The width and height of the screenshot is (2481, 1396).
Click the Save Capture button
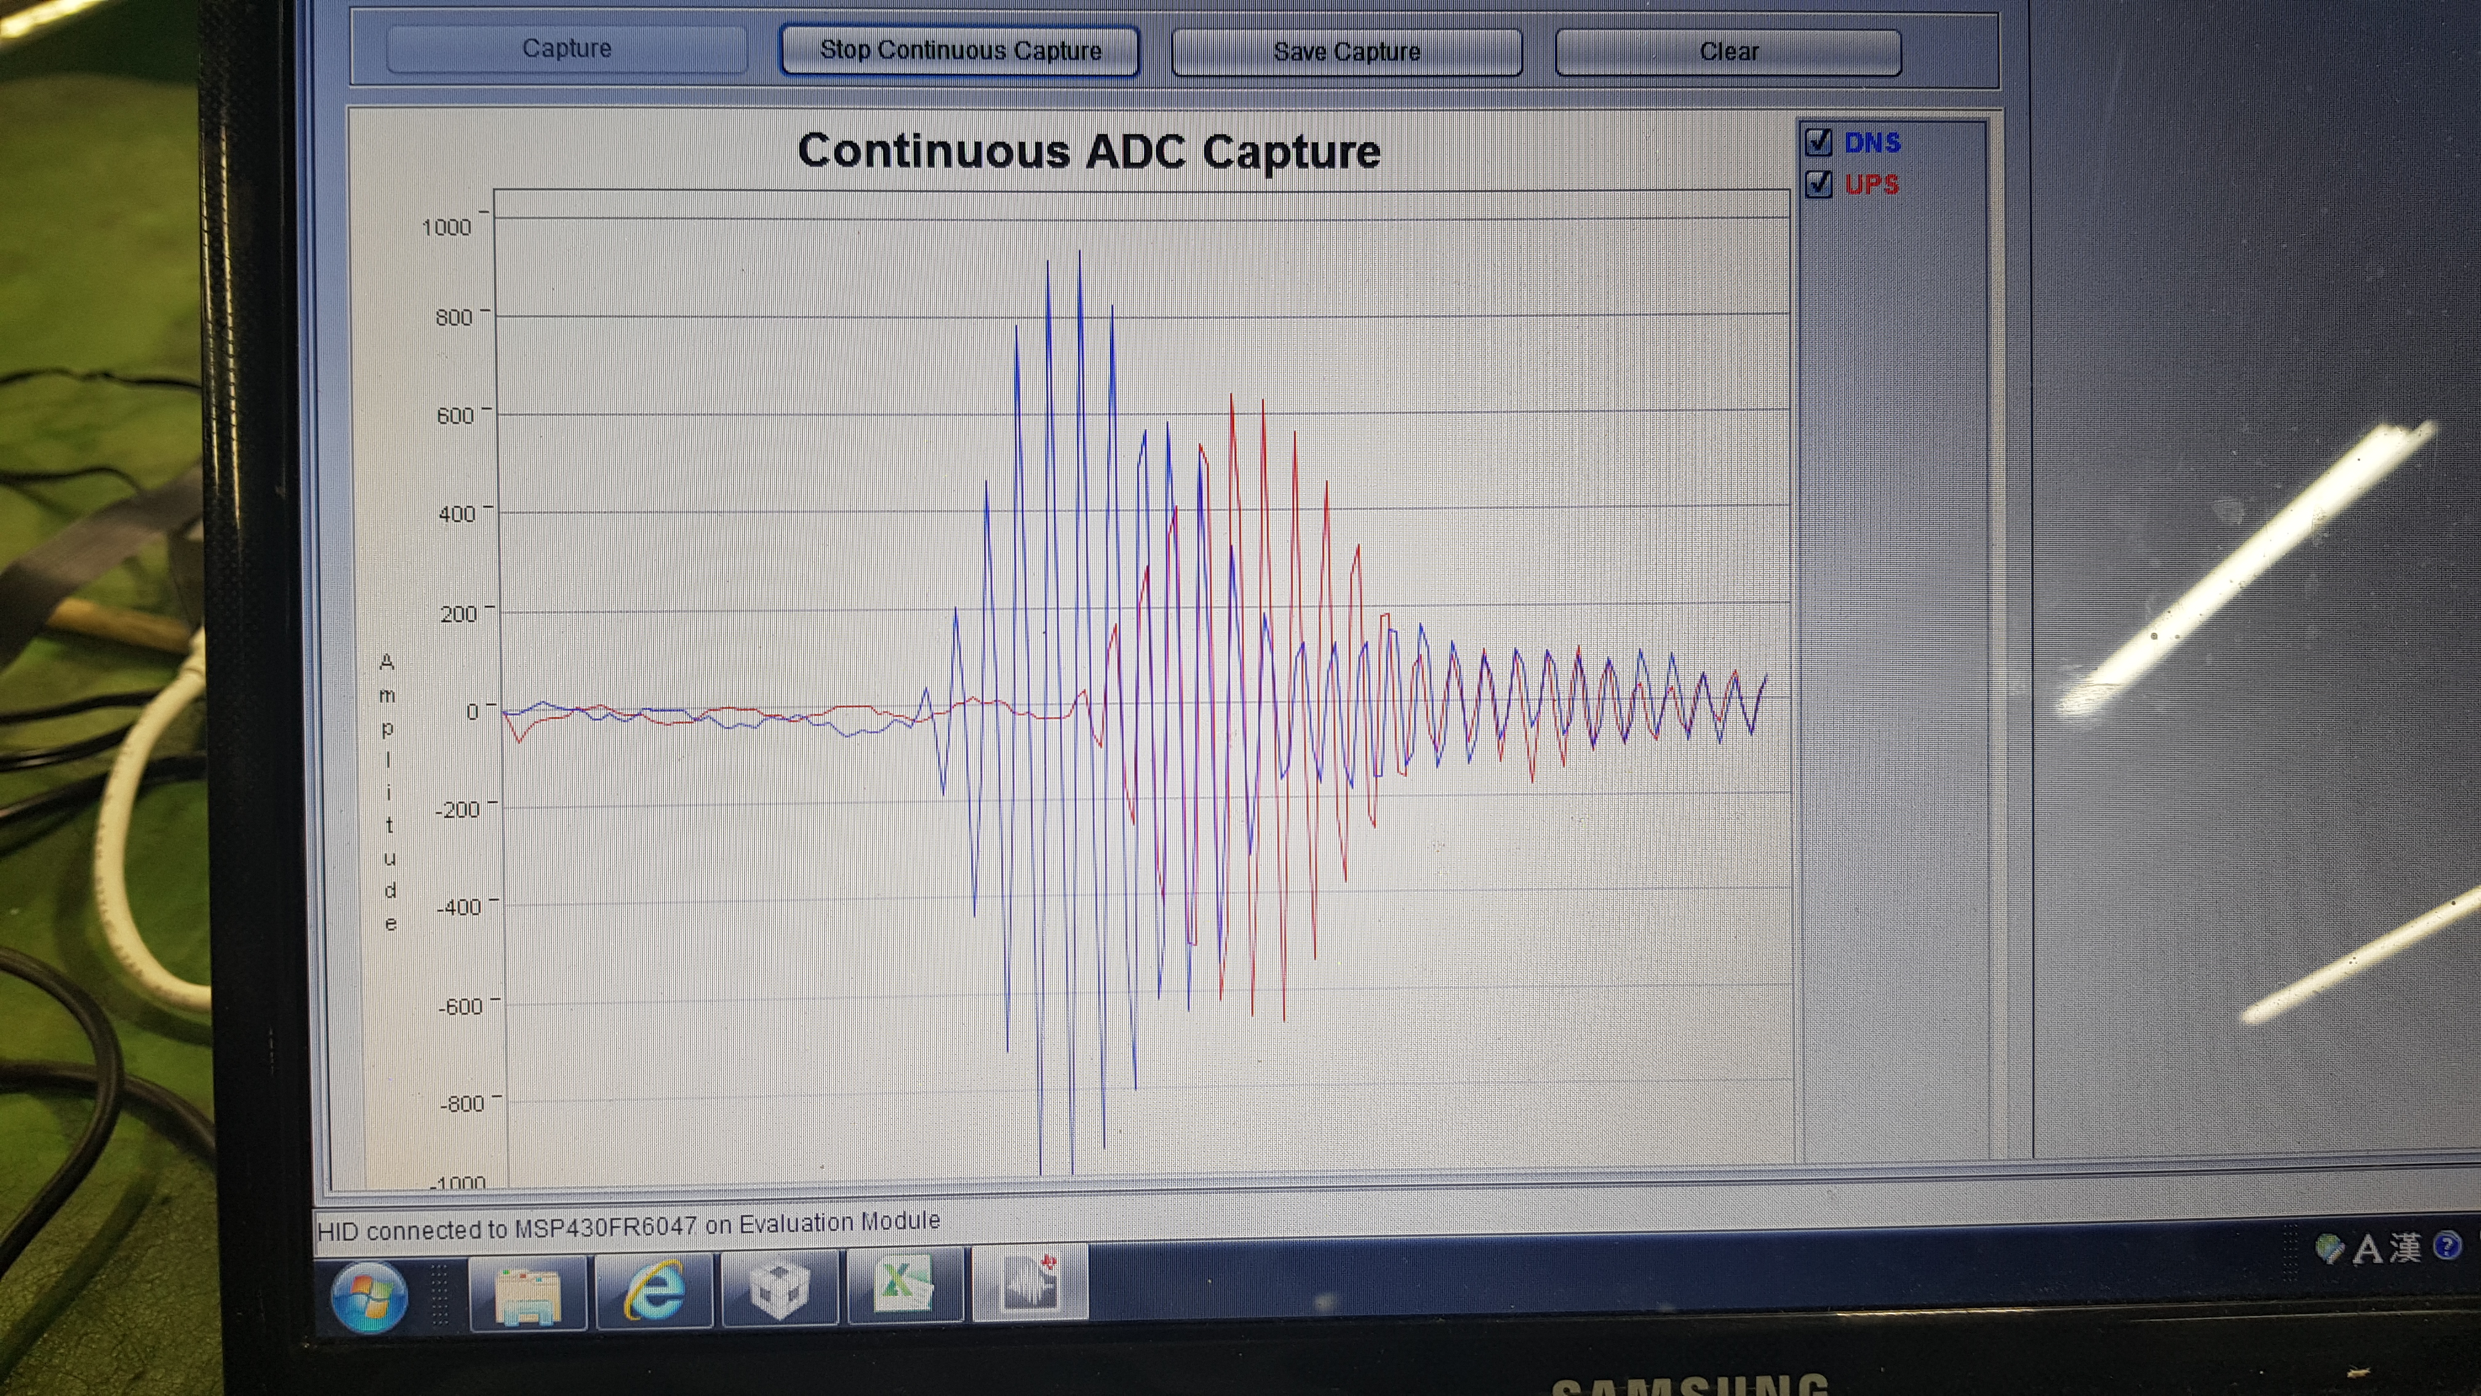[x=1346, y=52]
